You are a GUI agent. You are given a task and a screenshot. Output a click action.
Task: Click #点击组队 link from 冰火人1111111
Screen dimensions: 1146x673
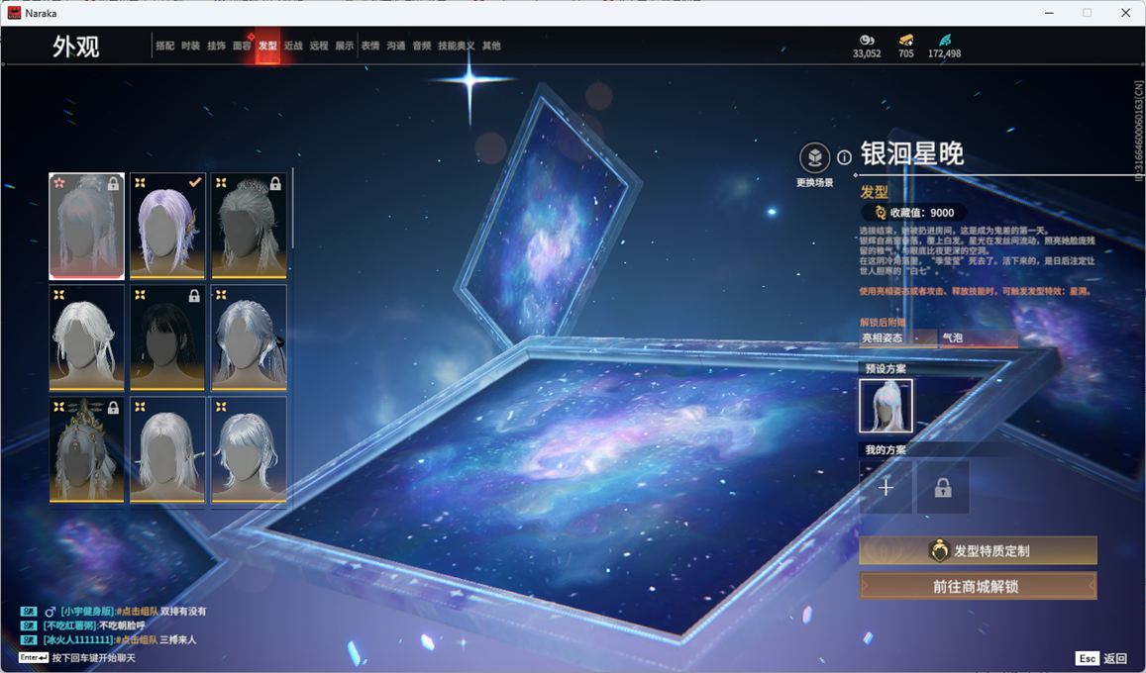136,639
